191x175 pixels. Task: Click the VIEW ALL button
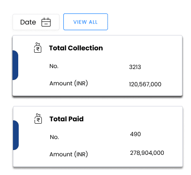coord(85,22)
